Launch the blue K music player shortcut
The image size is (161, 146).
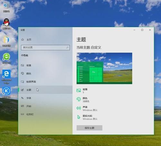pos(6,92)
